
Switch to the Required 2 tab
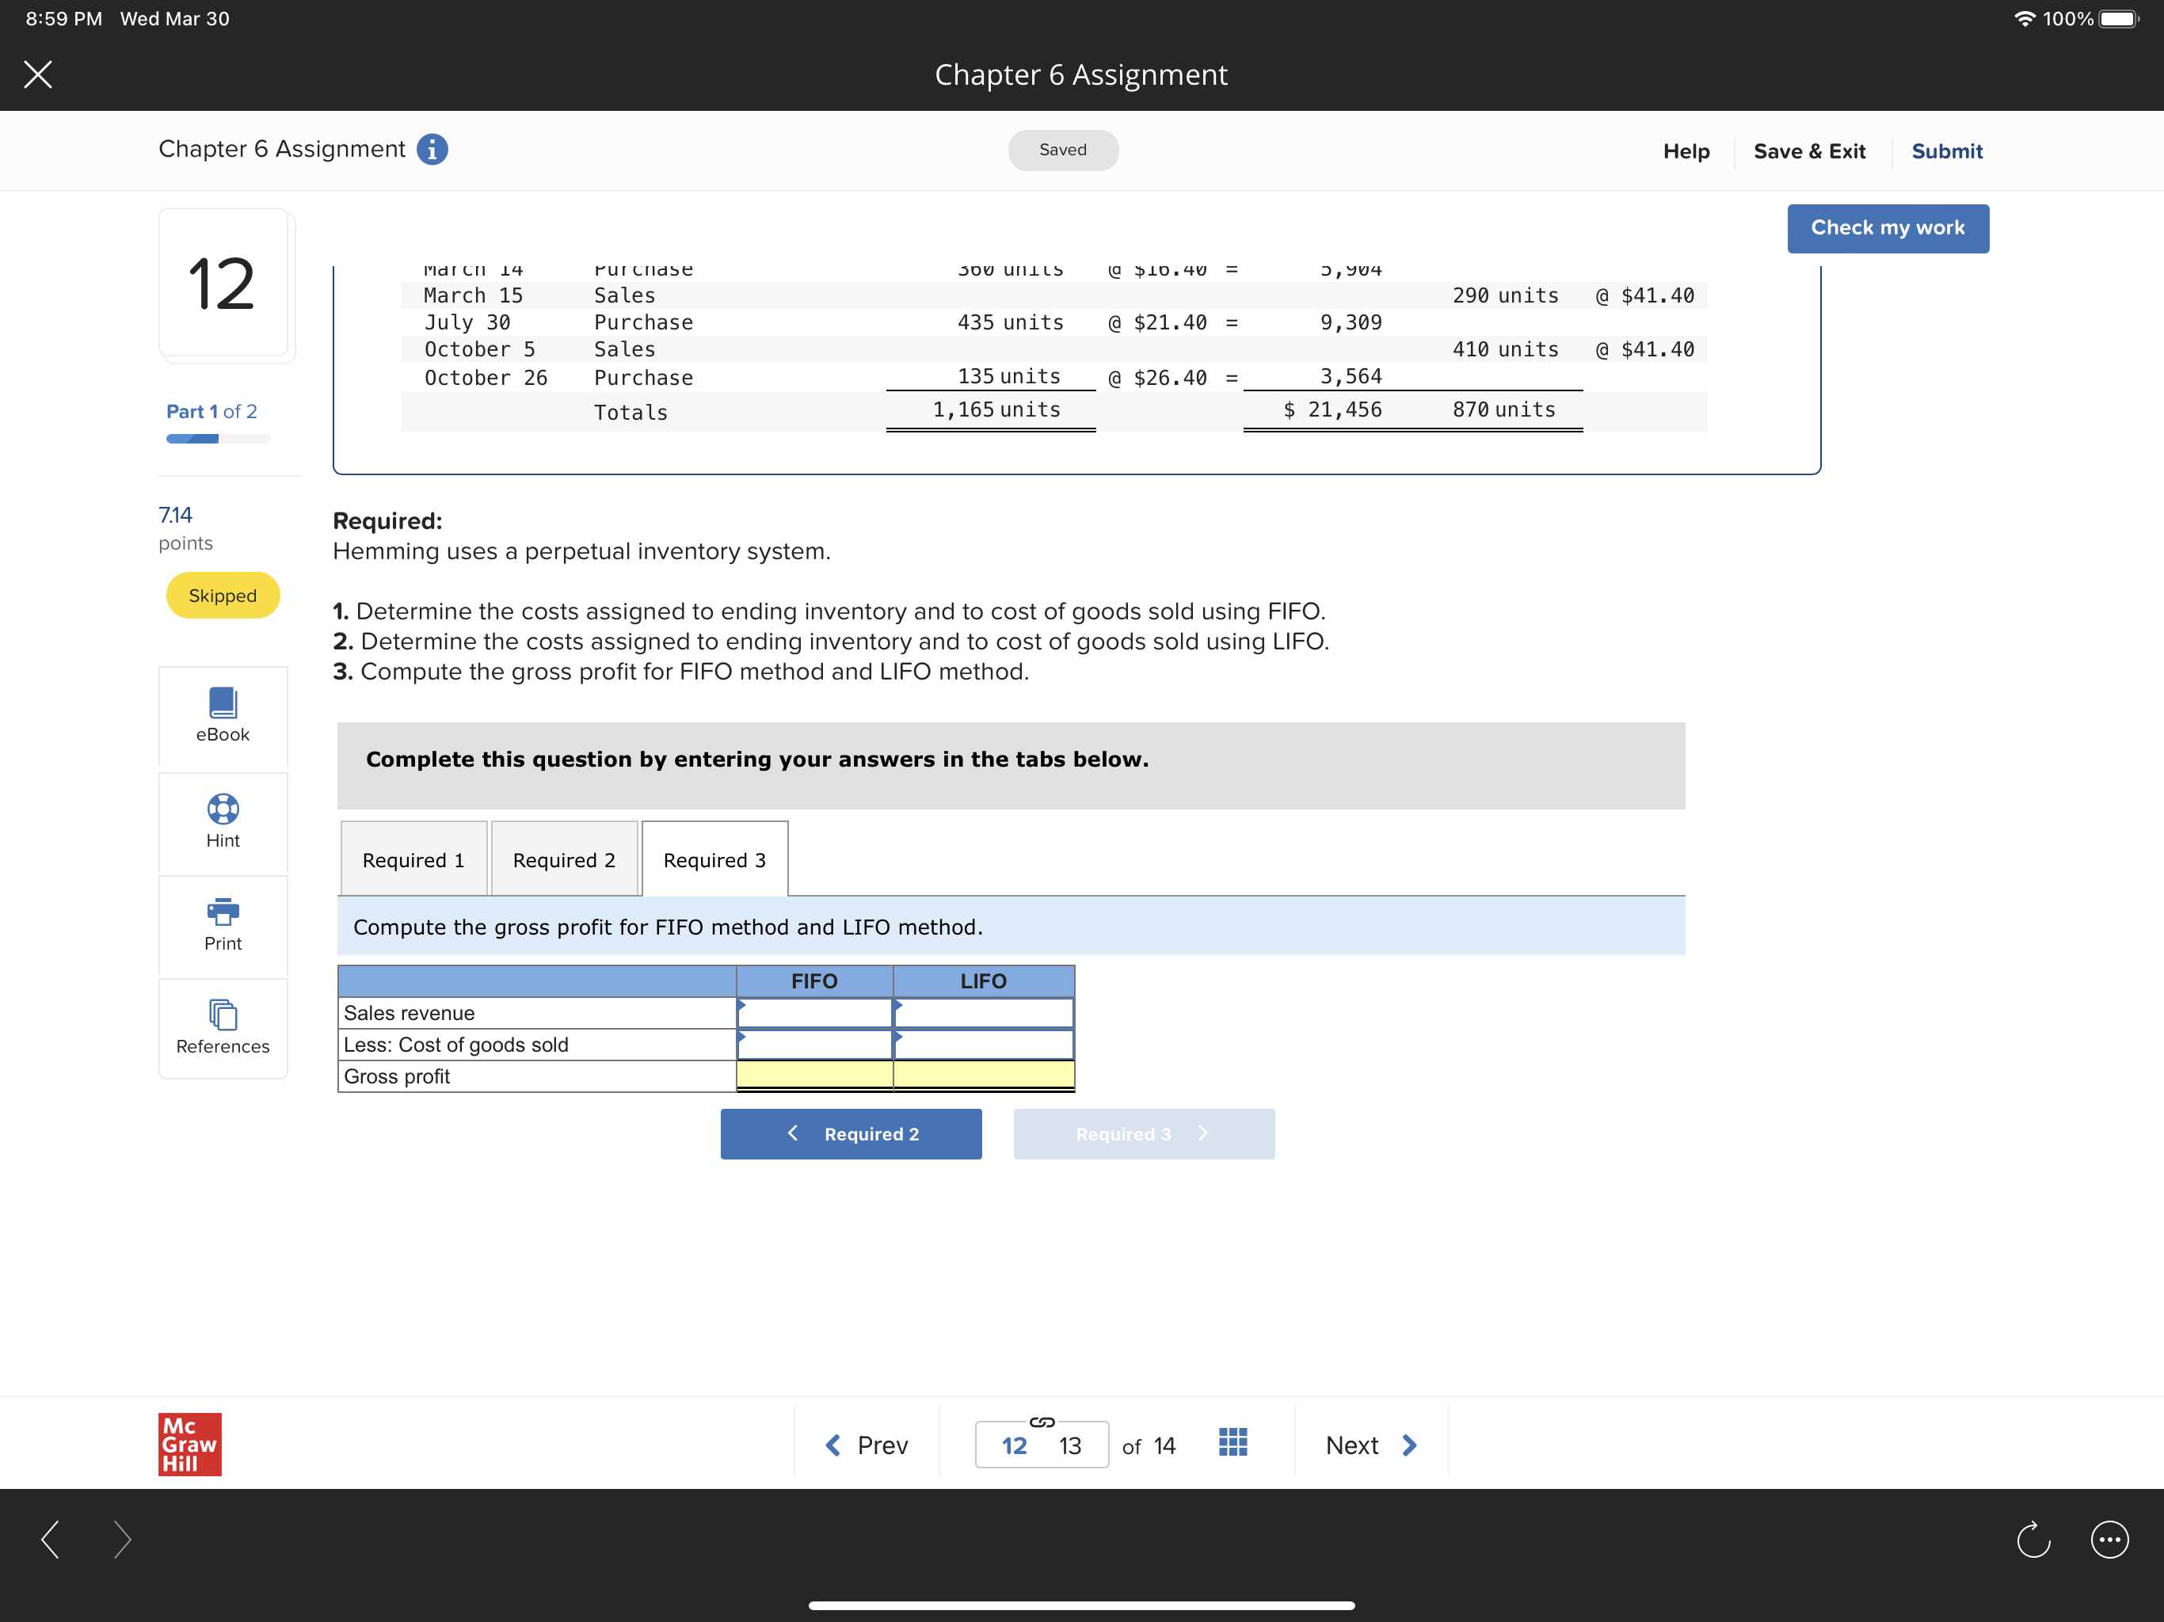point(563,860)
